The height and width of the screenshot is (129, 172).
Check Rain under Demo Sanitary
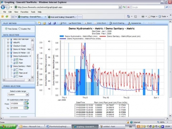(17, 76)
